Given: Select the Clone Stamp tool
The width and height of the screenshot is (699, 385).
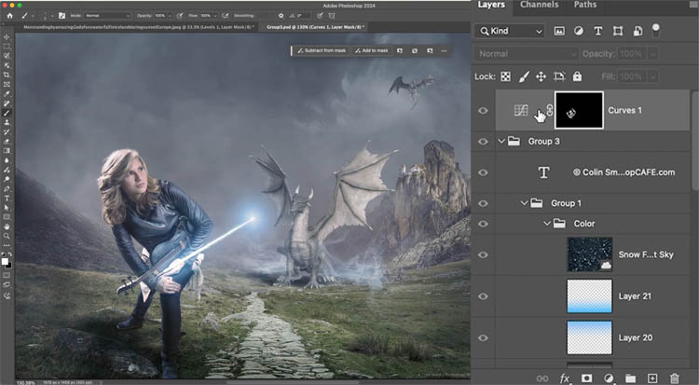Looking at the screenshot, I should tap(7, 122).
